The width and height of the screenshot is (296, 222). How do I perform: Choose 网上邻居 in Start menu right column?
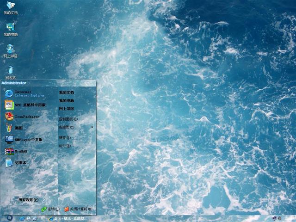[67, 109]
